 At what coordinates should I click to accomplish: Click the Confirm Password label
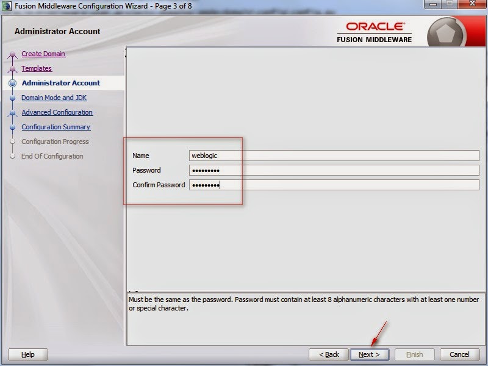[159, 185]
